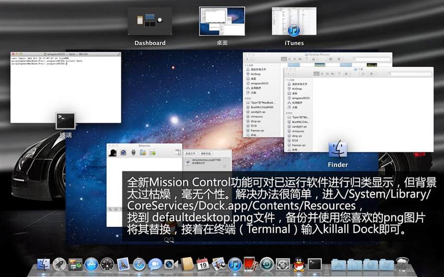
Task: Open Preview photo-loupe icon in the Dock
Action: [218, 265]
